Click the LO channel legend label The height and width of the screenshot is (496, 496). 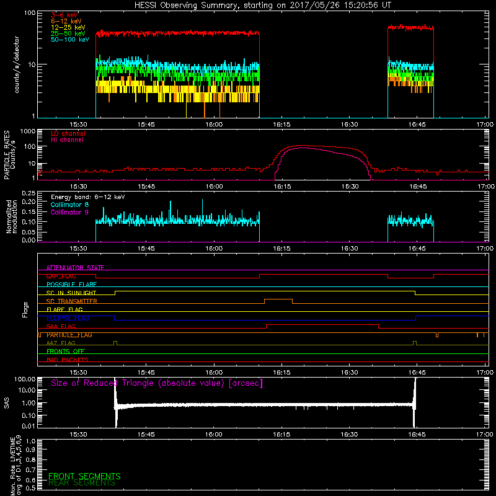coord(68,133)
